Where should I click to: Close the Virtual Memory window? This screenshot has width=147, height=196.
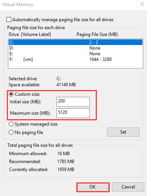click(x=142, y=4)
